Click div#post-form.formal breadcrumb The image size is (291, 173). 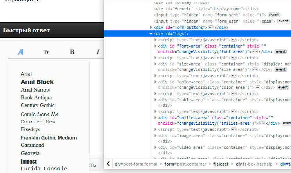[135, 164]
